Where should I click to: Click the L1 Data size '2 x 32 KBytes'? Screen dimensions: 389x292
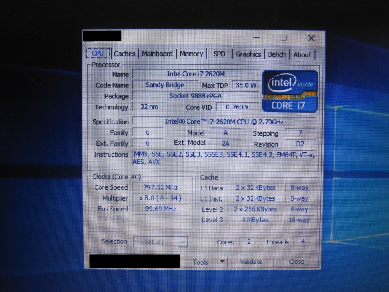255,188
